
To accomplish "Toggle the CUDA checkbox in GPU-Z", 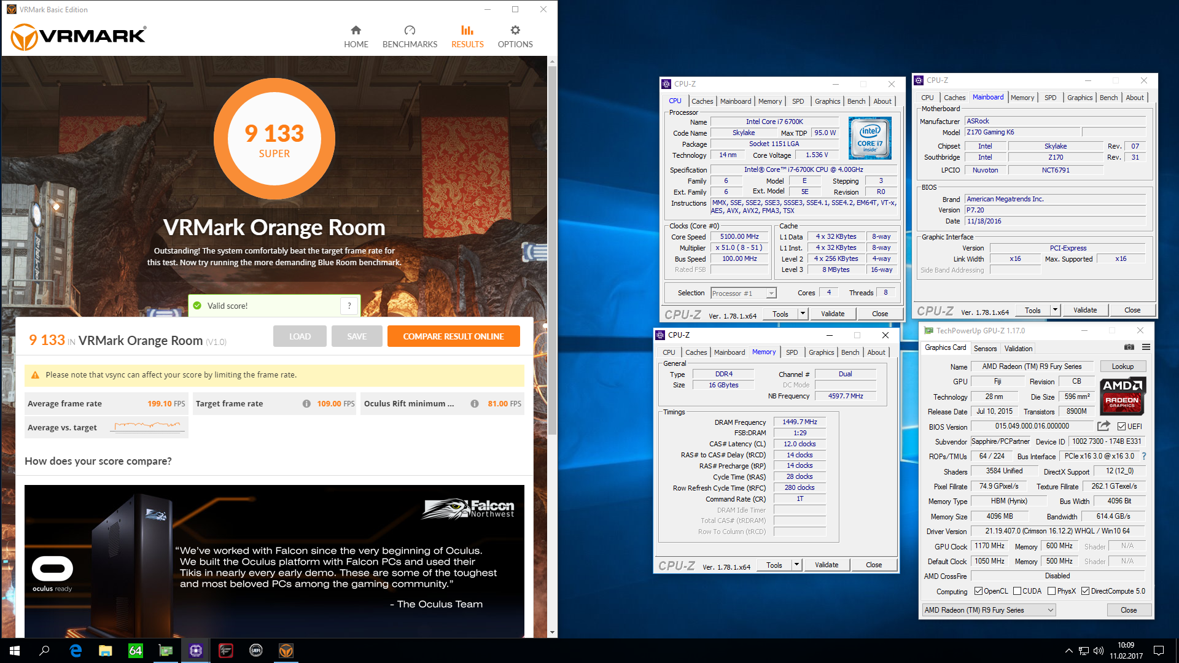I will coord(1018,591).
